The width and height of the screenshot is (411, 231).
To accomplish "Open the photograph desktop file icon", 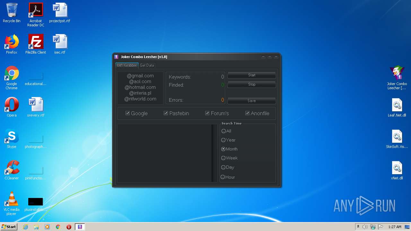I will [36, 141].
